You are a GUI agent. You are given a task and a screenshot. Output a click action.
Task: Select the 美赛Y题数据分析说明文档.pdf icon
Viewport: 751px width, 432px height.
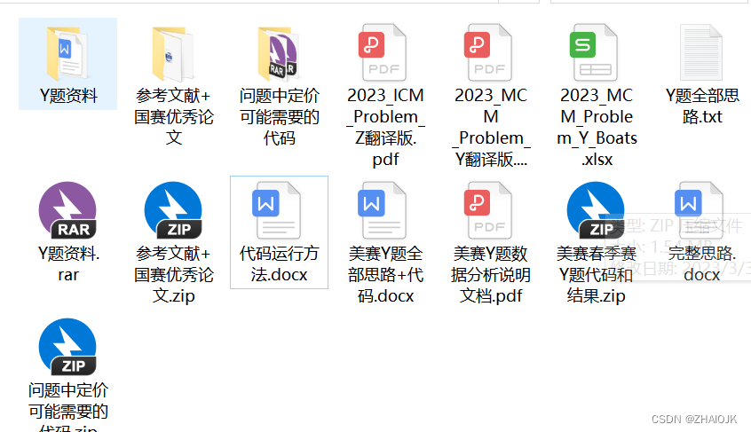[488, 210]
